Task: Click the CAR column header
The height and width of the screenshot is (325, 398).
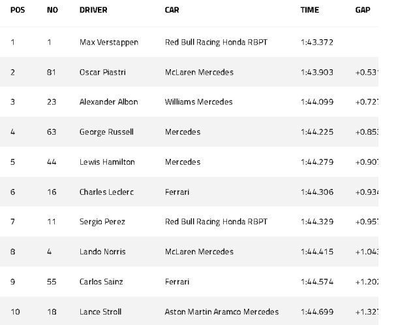Action: coord(172,10)
